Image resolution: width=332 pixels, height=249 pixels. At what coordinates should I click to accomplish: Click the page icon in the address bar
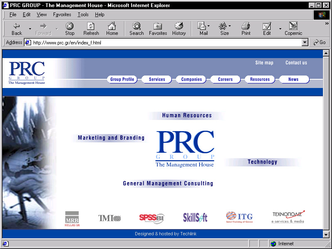click(x=28, y=43)
